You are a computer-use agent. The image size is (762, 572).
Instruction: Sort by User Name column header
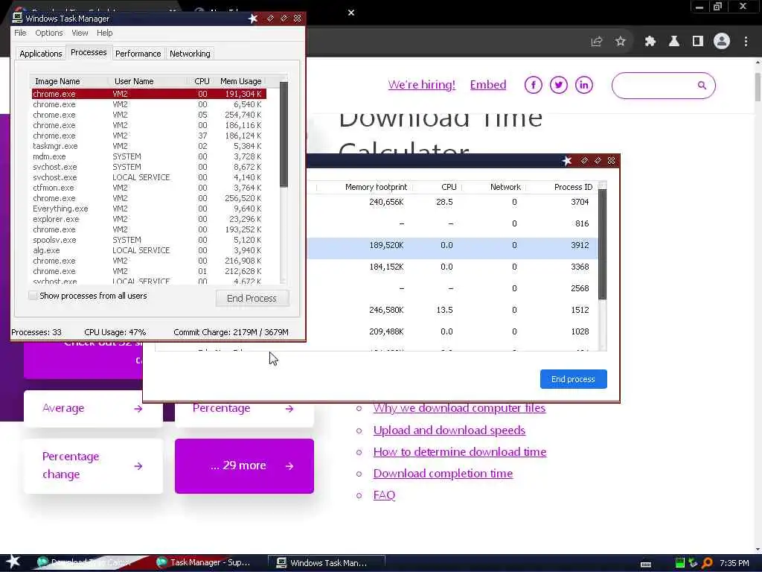149,81
